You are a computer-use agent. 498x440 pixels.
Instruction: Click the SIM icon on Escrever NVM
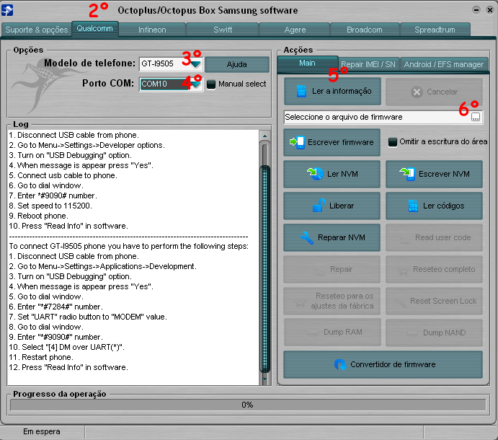[407, 174]
